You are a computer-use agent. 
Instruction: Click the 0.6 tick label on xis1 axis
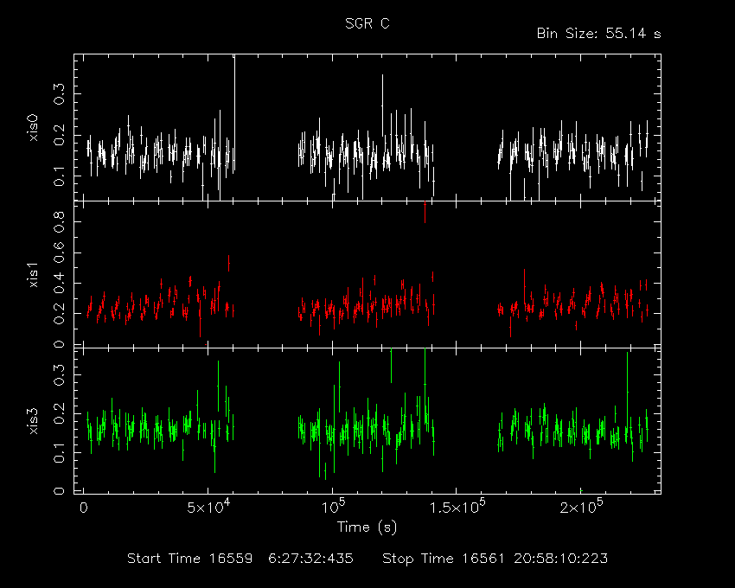point(60,252)
